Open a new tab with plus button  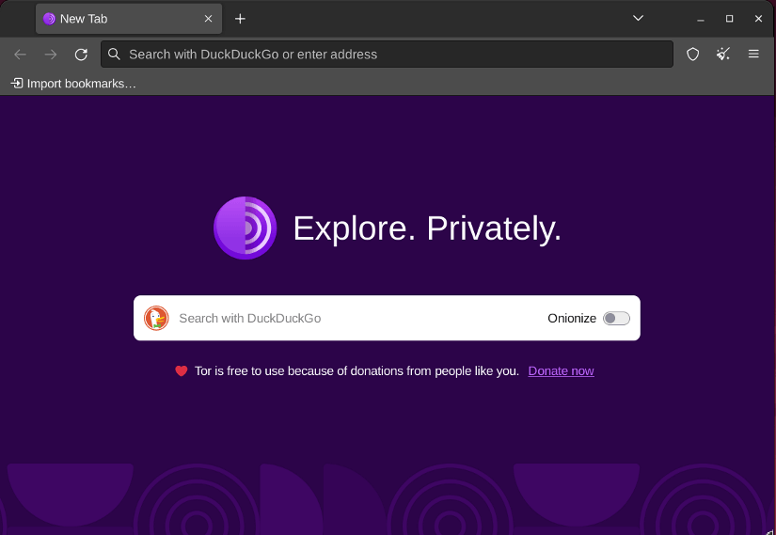[240, 19]
